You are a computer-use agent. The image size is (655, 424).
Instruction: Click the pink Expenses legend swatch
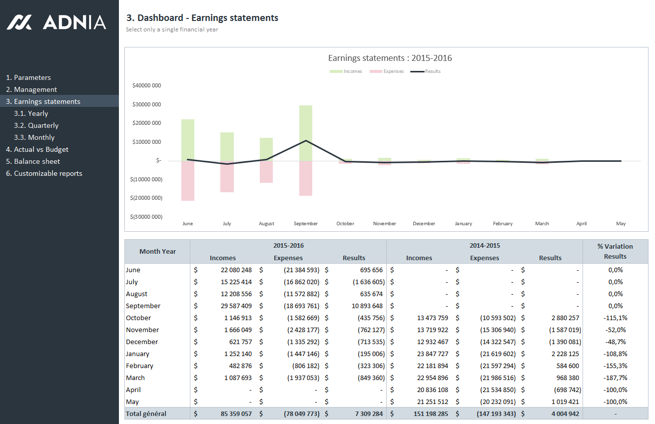pos(376,71)
